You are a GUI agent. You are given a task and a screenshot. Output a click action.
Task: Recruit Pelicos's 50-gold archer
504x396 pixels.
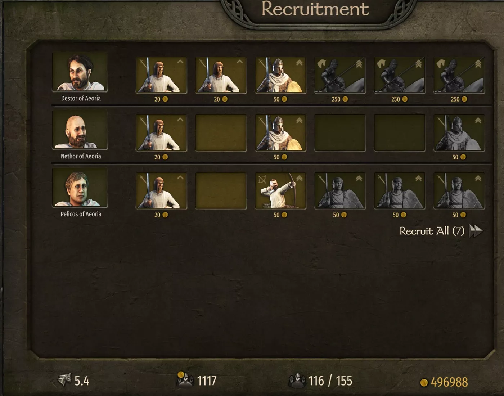[x=280, y=191]
